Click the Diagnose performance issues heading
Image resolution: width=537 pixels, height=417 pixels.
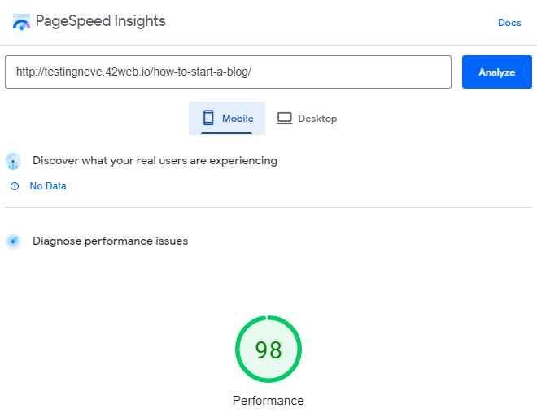[x=111, y=241]
